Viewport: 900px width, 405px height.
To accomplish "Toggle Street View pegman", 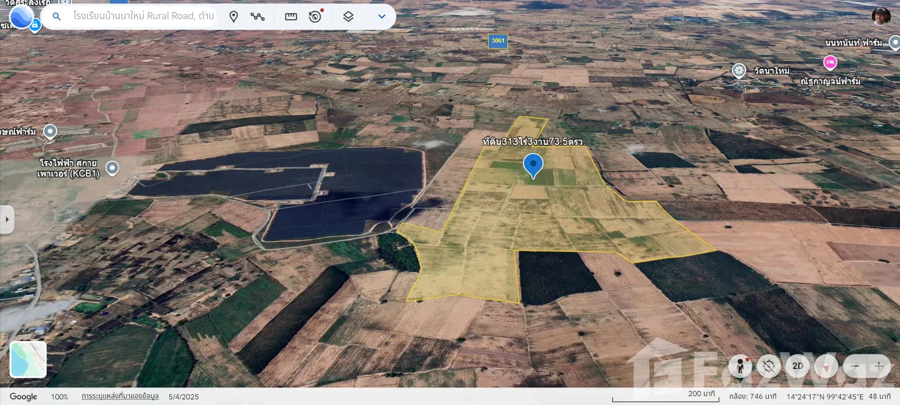I will click(x=741, y=366).
